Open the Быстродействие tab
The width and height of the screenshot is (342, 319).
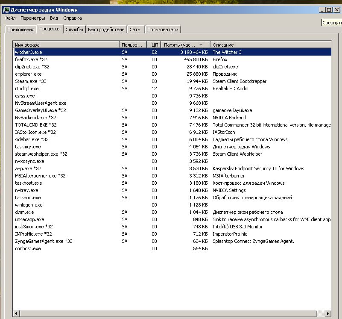[x=106, y=30]
